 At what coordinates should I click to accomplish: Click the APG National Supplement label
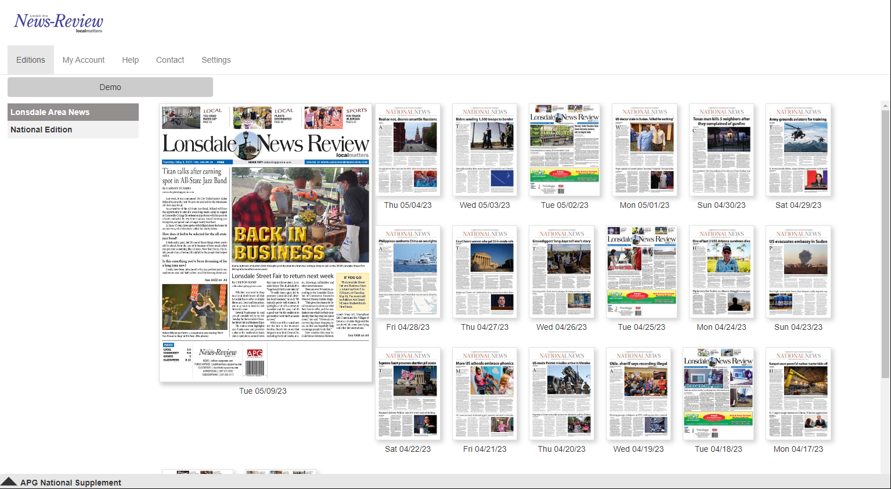pos(71,483)
